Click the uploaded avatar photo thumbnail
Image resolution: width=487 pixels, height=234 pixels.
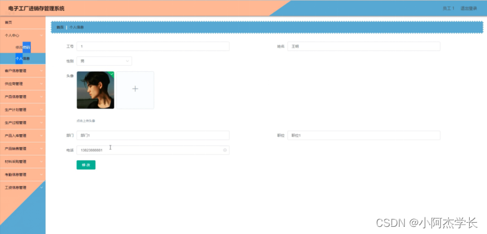coord(95,90)
